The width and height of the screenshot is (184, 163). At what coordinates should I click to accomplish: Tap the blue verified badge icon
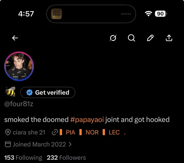(29, 92)
